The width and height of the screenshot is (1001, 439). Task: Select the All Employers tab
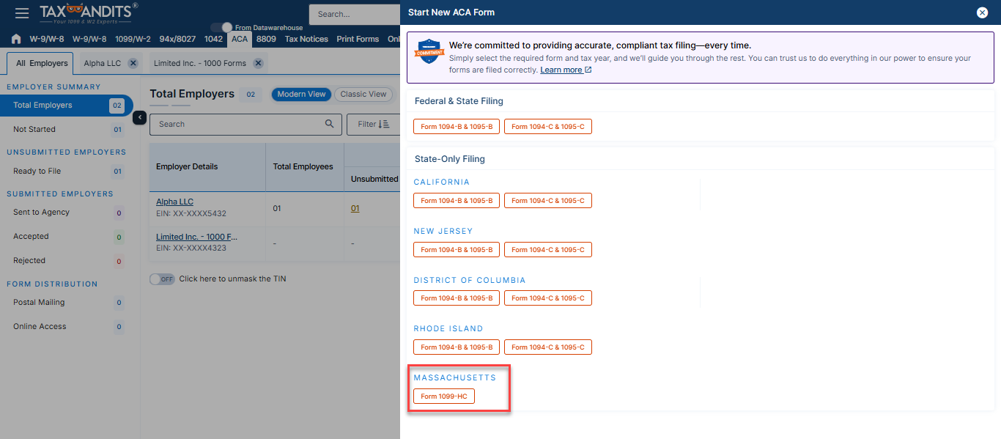point(41,64)
